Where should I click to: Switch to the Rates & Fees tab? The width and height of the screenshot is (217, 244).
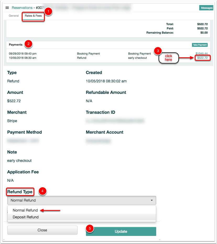coord(33,16)
